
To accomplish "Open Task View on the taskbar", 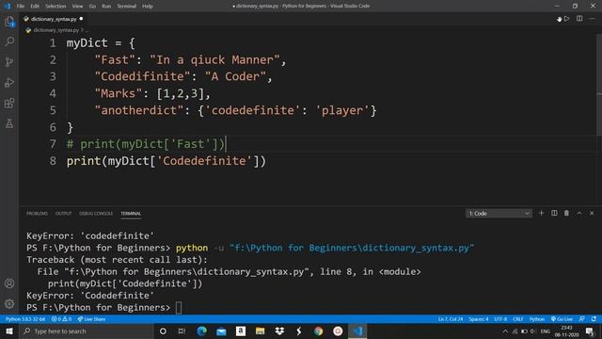I will click(x=182, y=331).
